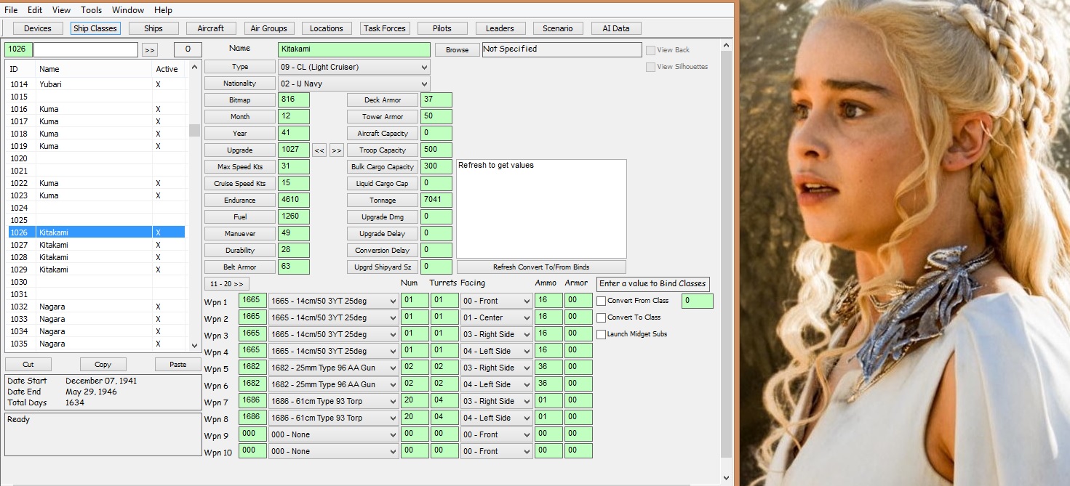Open Wpn 2 Facing dropdown
Screen dimensions: 1070x486
pyautogui.click(x=497, y=317)
